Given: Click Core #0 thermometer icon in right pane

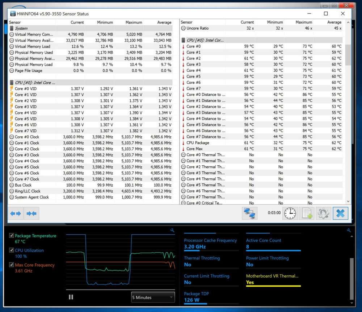Looking at the screenshot, I should [x=183, y=46].
